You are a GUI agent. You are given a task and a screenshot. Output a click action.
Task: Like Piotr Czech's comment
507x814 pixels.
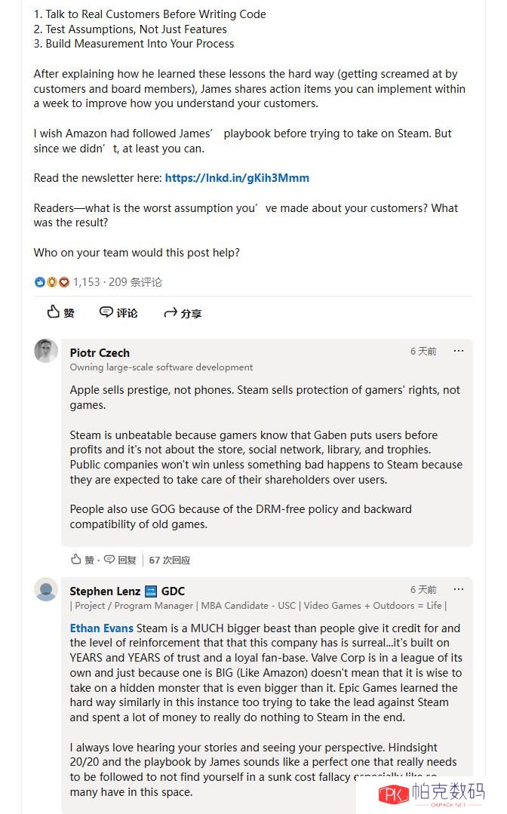pyautogui.click(x=82, y=560)
